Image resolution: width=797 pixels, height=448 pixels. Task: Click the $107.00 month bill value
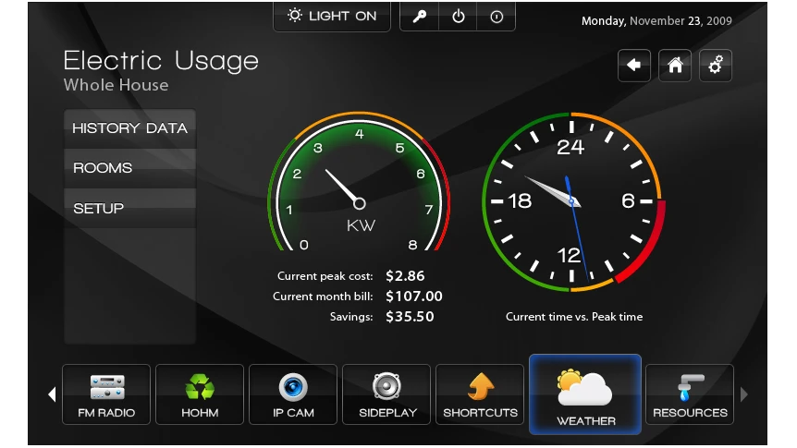(413, 297)
